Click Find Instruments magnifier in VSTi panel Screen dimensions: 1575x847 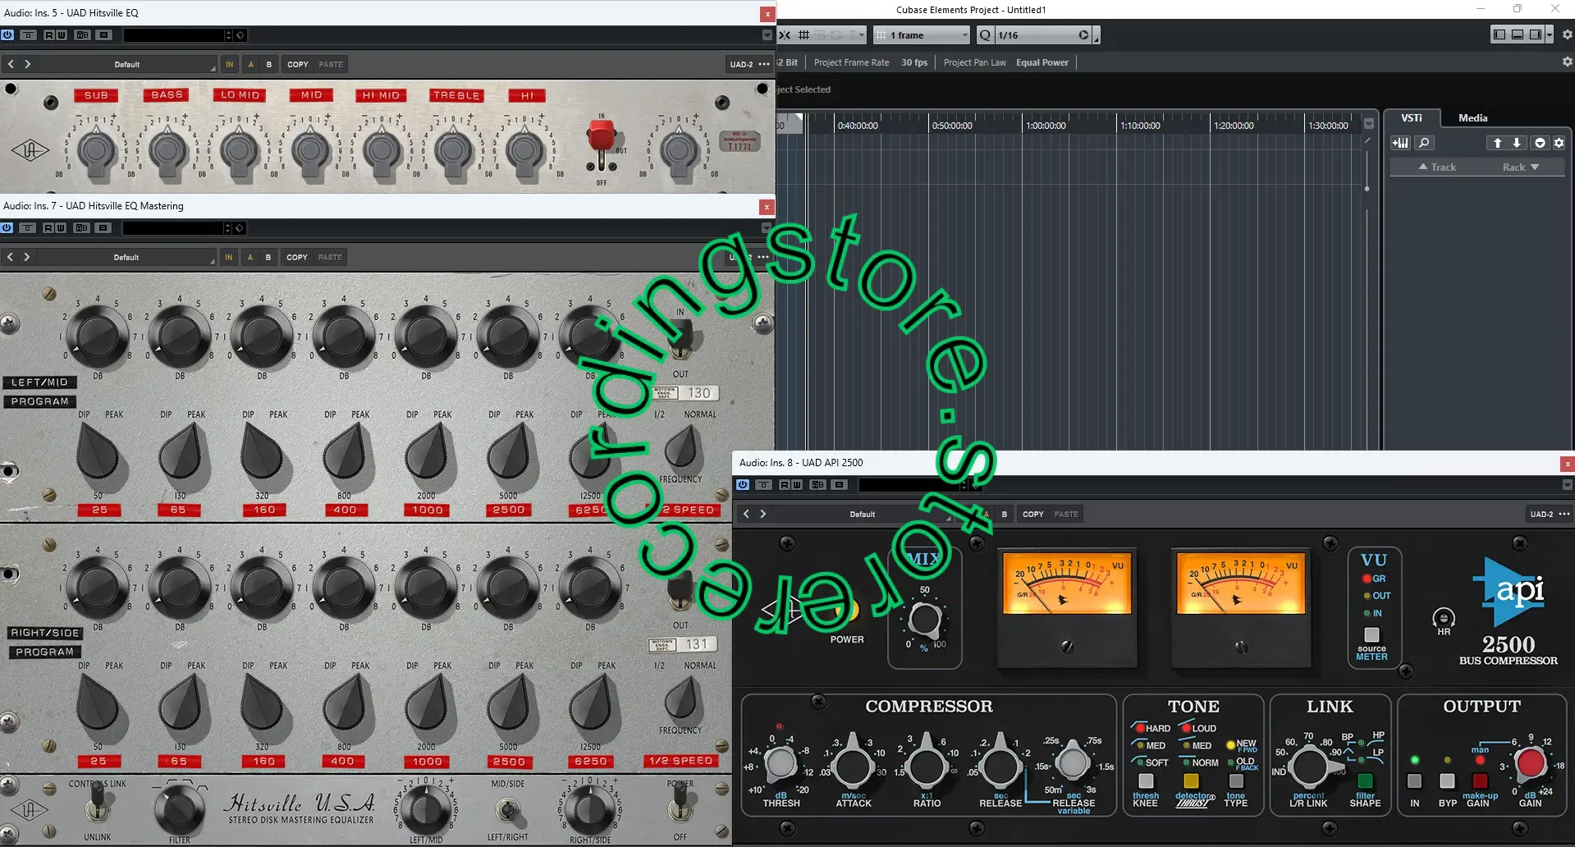pos(1424,143)
